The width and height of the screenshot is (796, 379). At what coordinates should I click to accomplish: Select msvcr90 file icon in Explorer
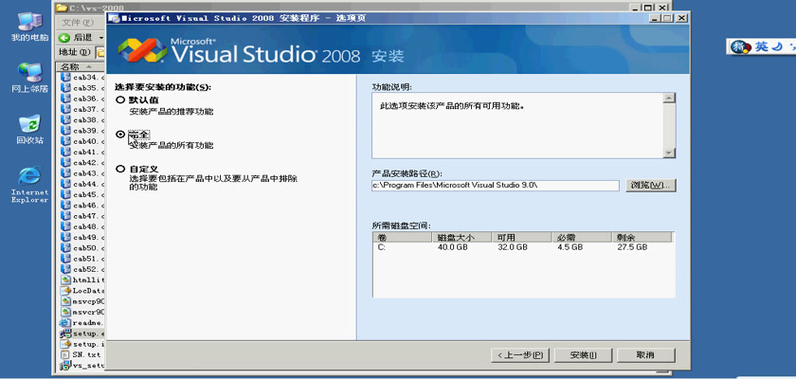[65, 312]
